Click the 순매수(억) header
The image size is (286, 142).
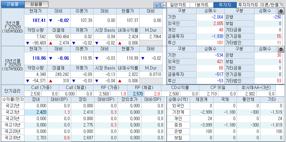(x=178, y=100)
